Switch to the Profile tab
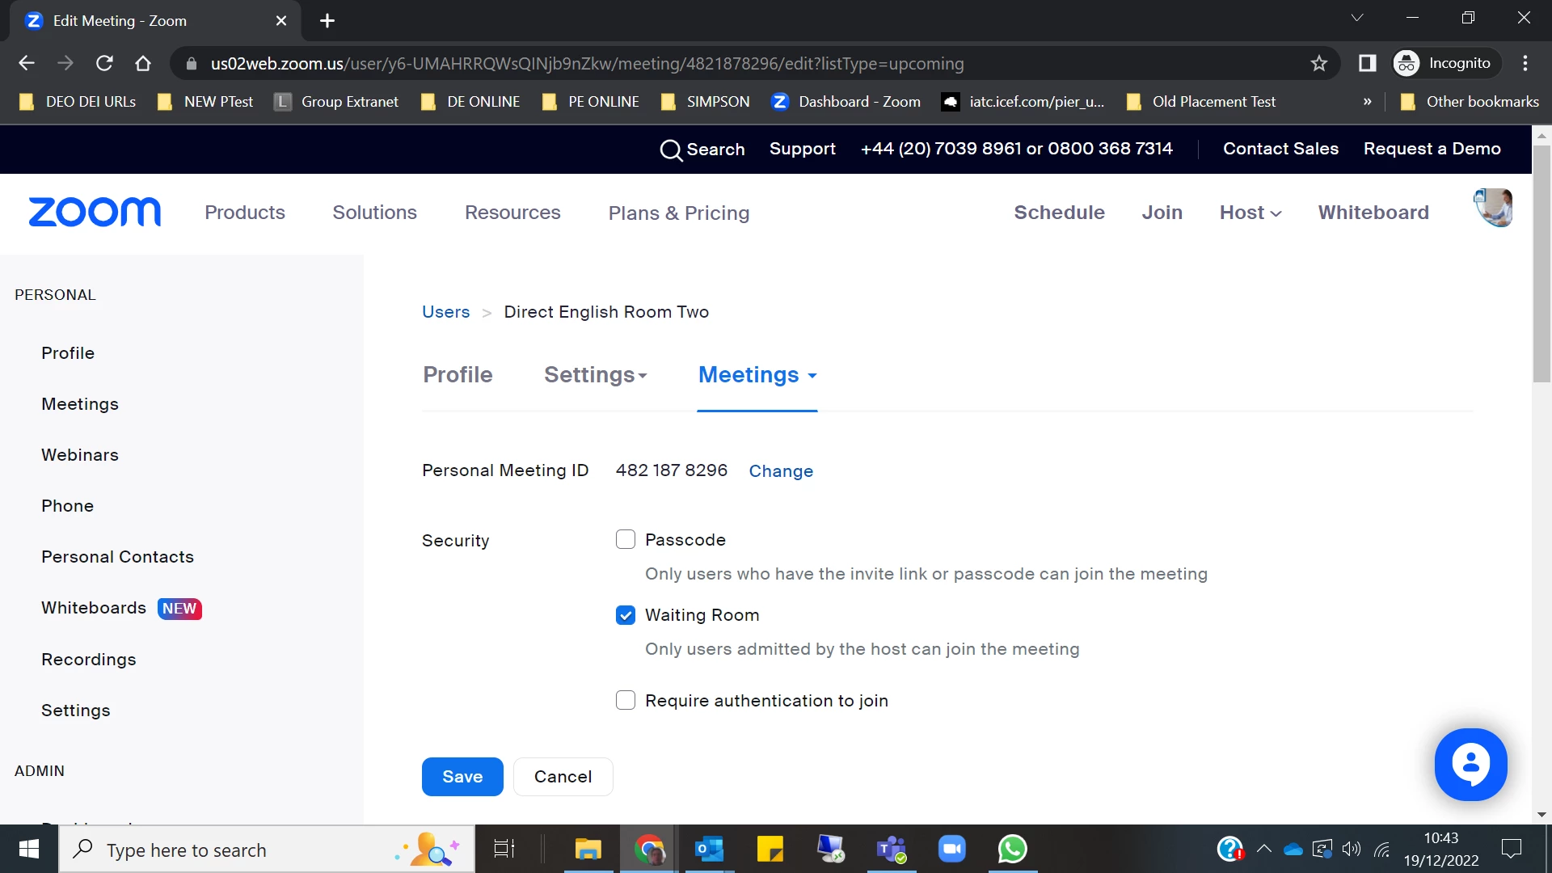 [458, 375]
